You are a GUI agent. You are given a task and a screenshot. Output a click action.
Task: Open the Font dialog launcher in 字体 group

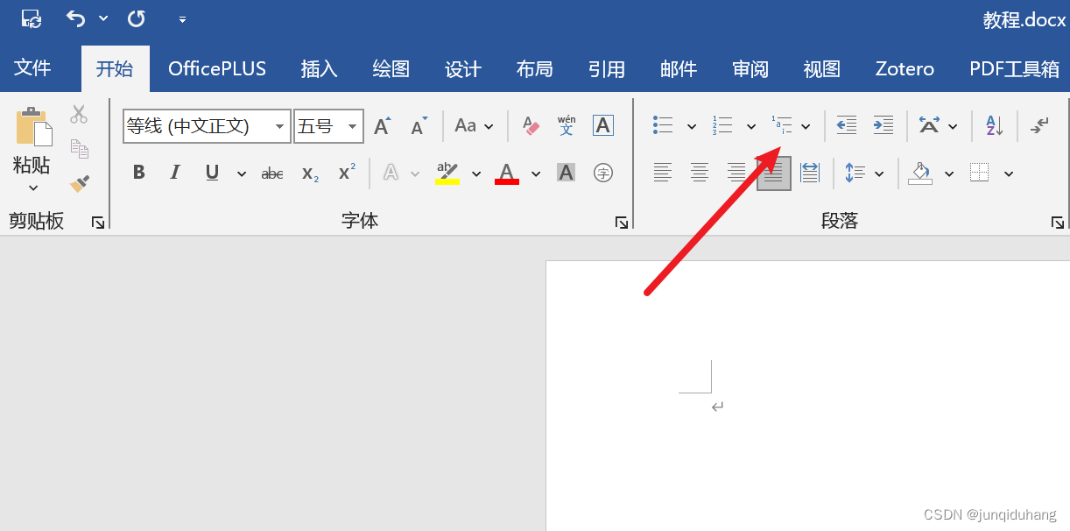click(621, 222)
